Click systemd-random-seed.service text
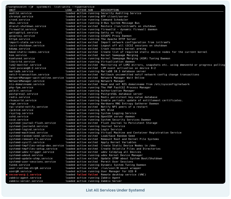Screen dimensions: 231x199 click(x=31, y=136)
